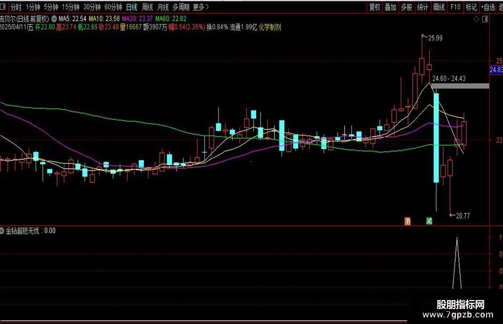503x324 pixels.
Task: Click the MA10: 23.58 label
Action: pyautogui.click(x=104, y=19)
